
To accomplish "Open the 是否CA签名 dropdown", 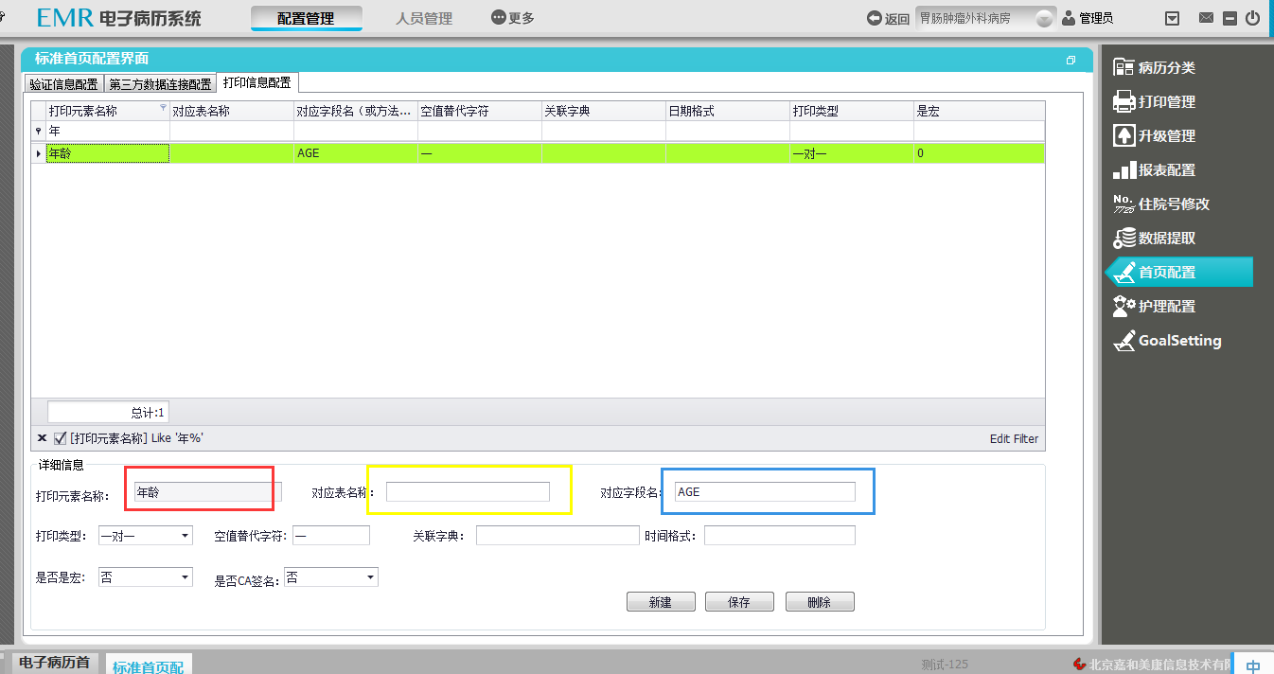I will click(x=370, y=576).
